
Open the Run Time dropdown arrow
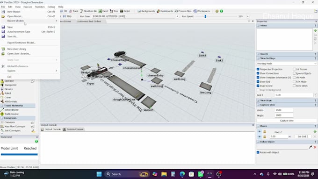(x=177, y=16)
